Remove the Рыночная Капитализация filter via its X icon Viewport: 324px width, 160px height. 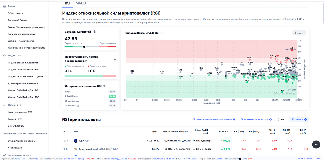[x=234, y=120]
